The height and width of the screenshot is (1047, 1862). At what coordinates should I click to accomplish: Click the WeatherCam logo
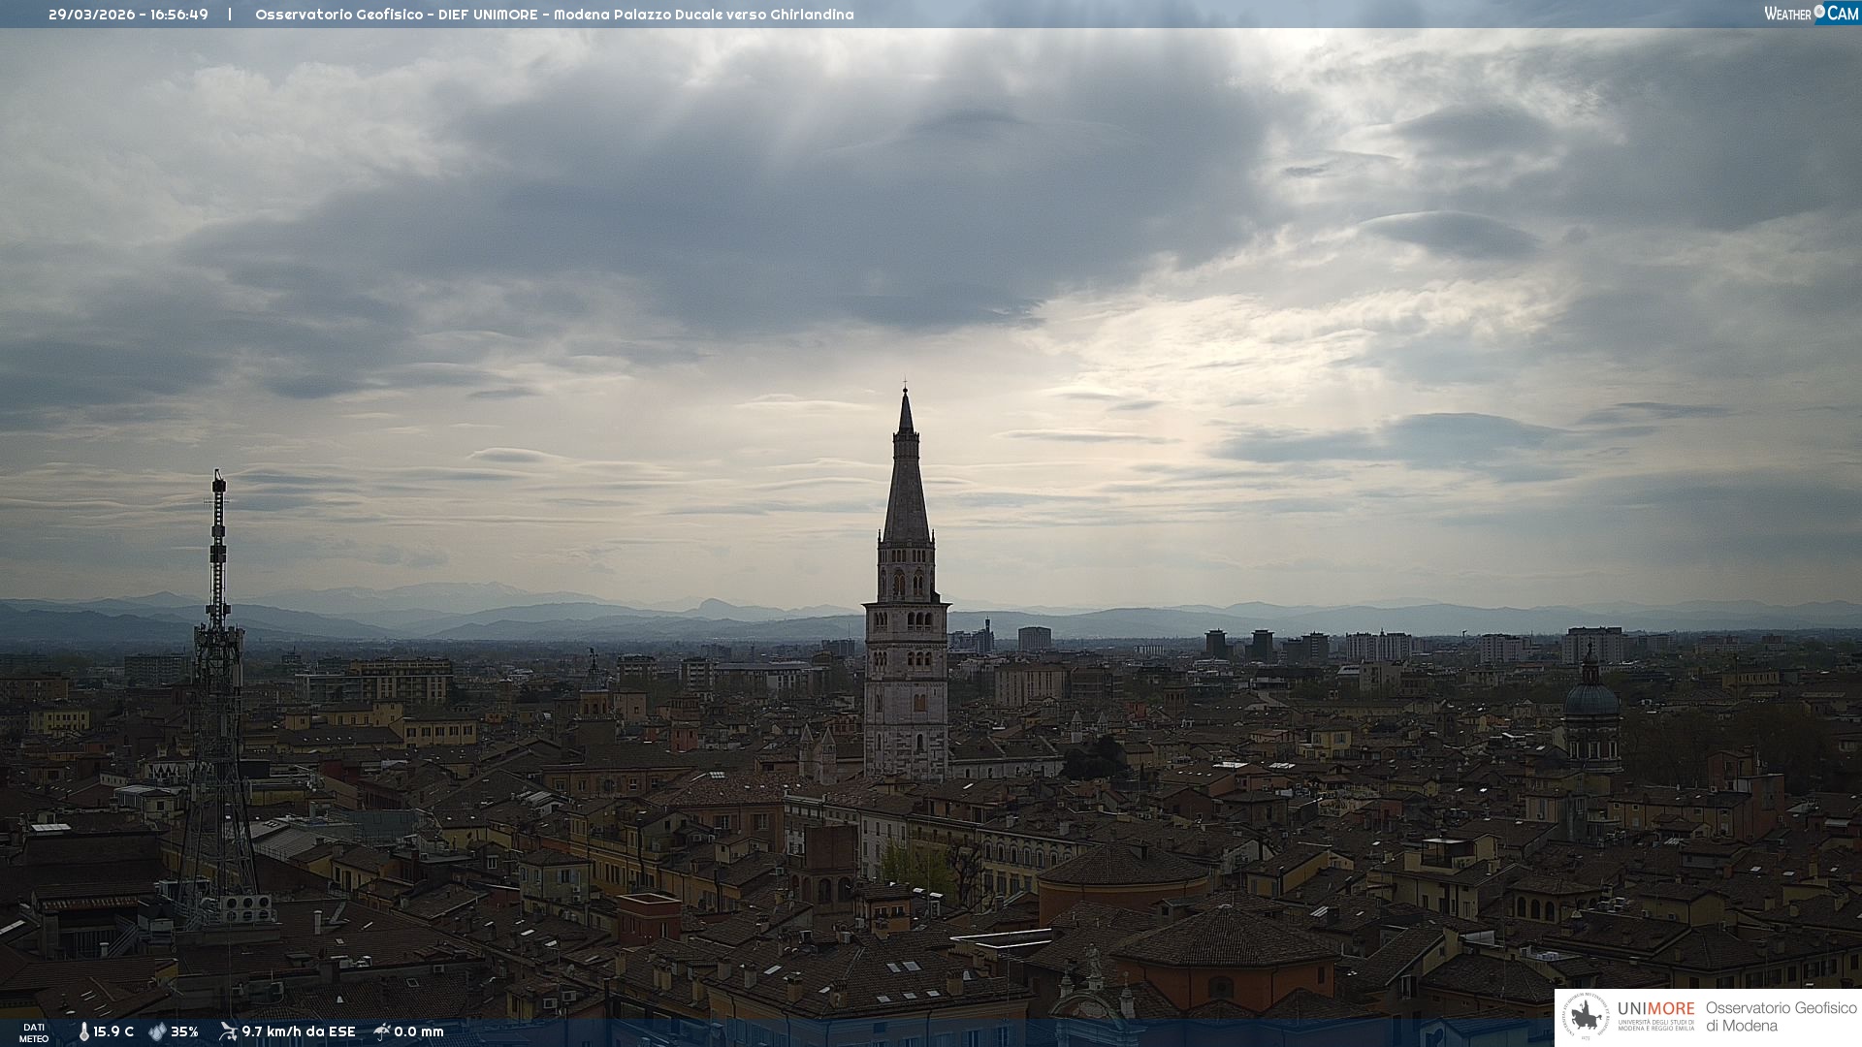click(x=1811, y=14)
